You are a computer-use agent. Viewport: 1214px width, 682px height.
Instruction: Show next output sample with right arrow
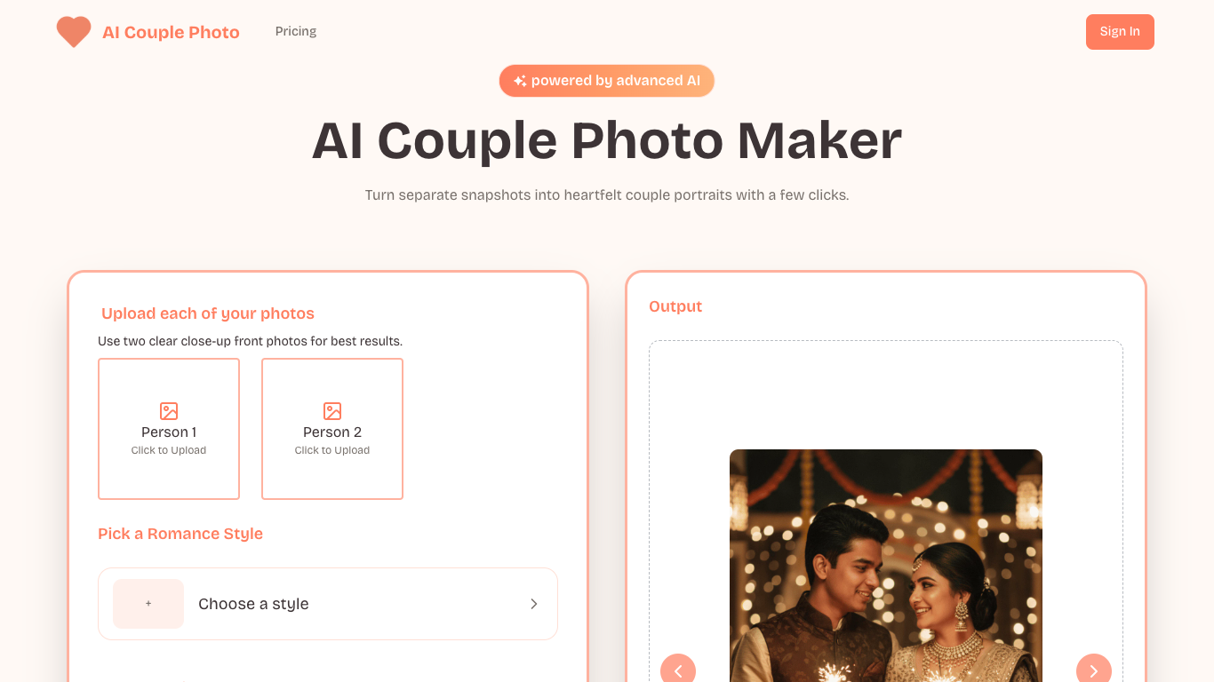point(1094,671)
